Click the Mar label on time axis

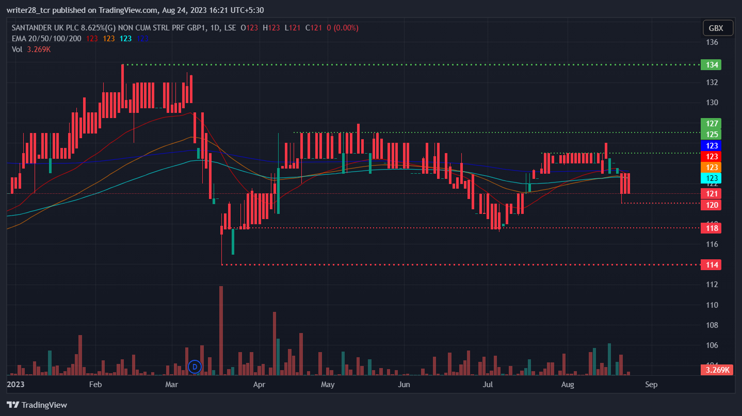point(171,385)
